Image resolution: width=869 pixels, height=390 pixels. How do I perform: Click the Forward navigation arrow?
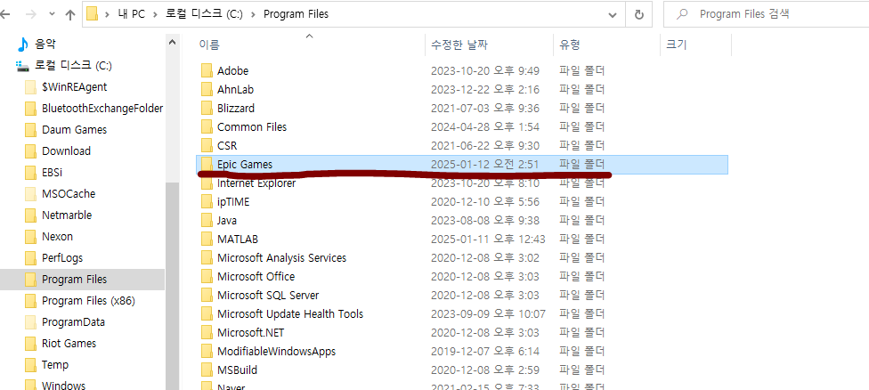pos(30,15)
